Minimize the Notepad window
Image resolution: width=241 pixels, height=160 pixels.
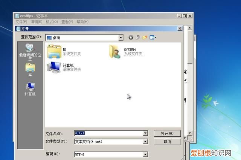click(x=179, y=16)
